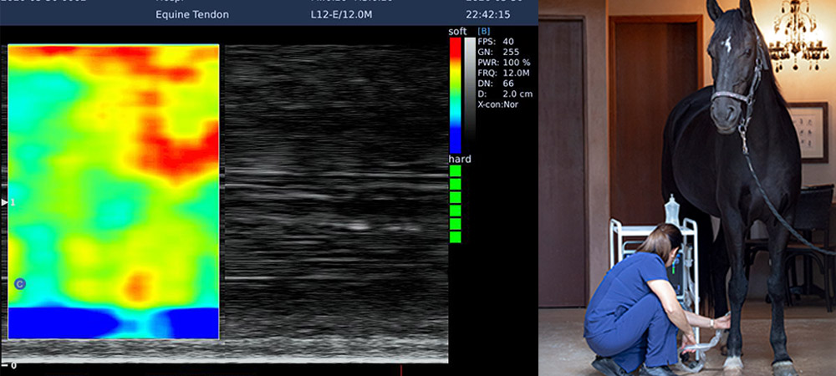
Task: Select the 'FRQ: 12.0M' frequency parameter
Action: click(504, 74)
